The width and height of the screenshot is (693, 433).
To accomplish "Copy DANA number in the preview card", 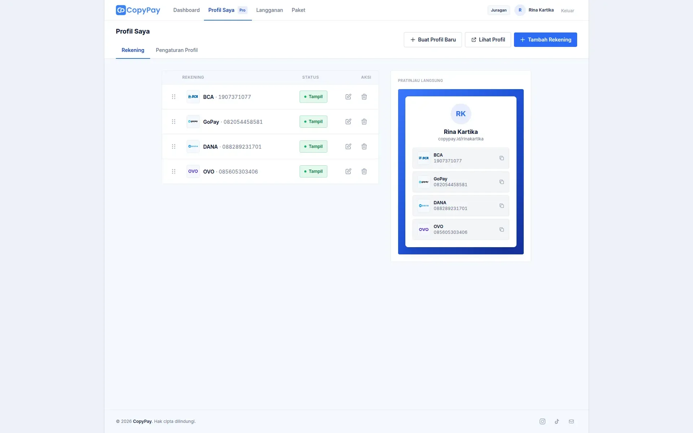I will (x=502, y=206).
